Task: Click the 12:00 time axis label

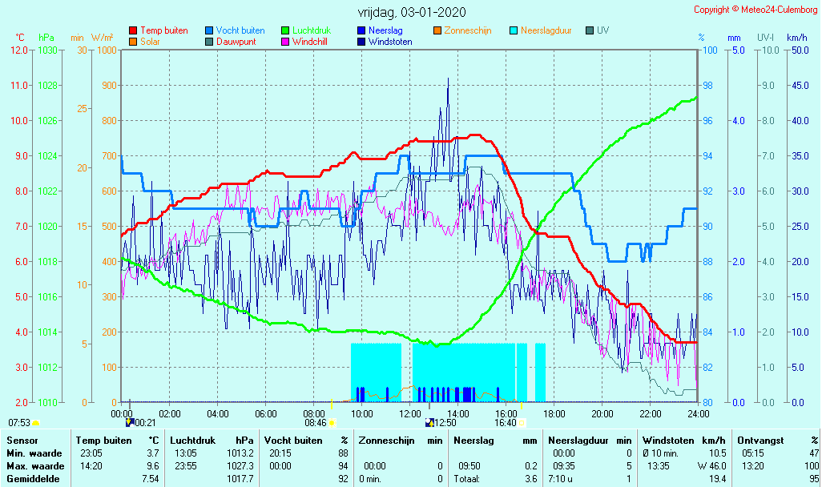Action: pos(410,413)
